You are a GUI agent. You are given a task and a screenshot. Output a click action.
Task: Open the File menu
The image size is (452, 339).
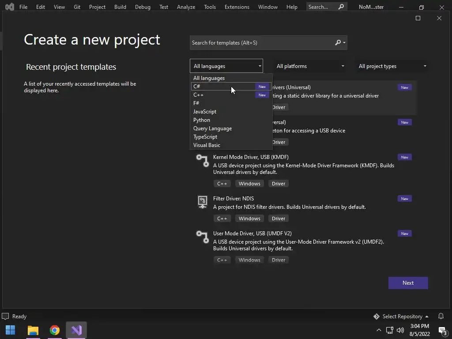pyautogui.click(x=23, y=7)
